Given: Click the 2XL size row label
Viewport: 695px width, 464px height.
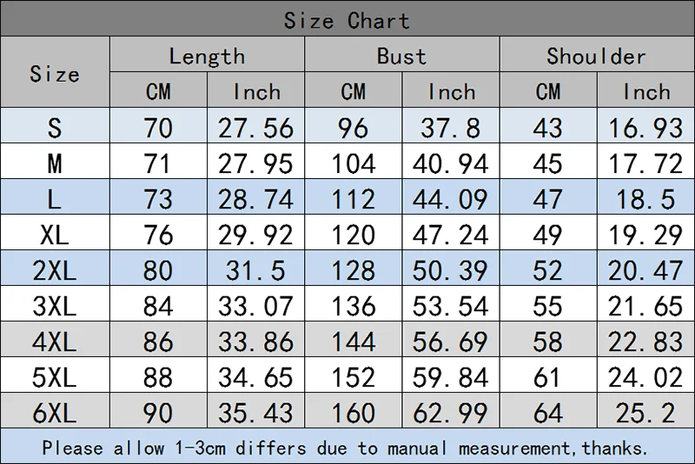Looking at the screenshot, I should coord(55,270).
